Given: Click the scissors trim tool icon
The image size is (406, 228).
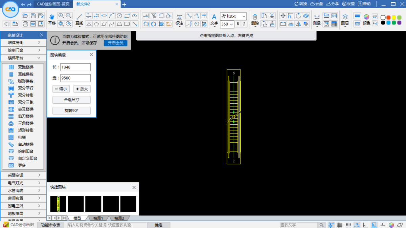Looking at the screenshot, I should pos(153,16).
